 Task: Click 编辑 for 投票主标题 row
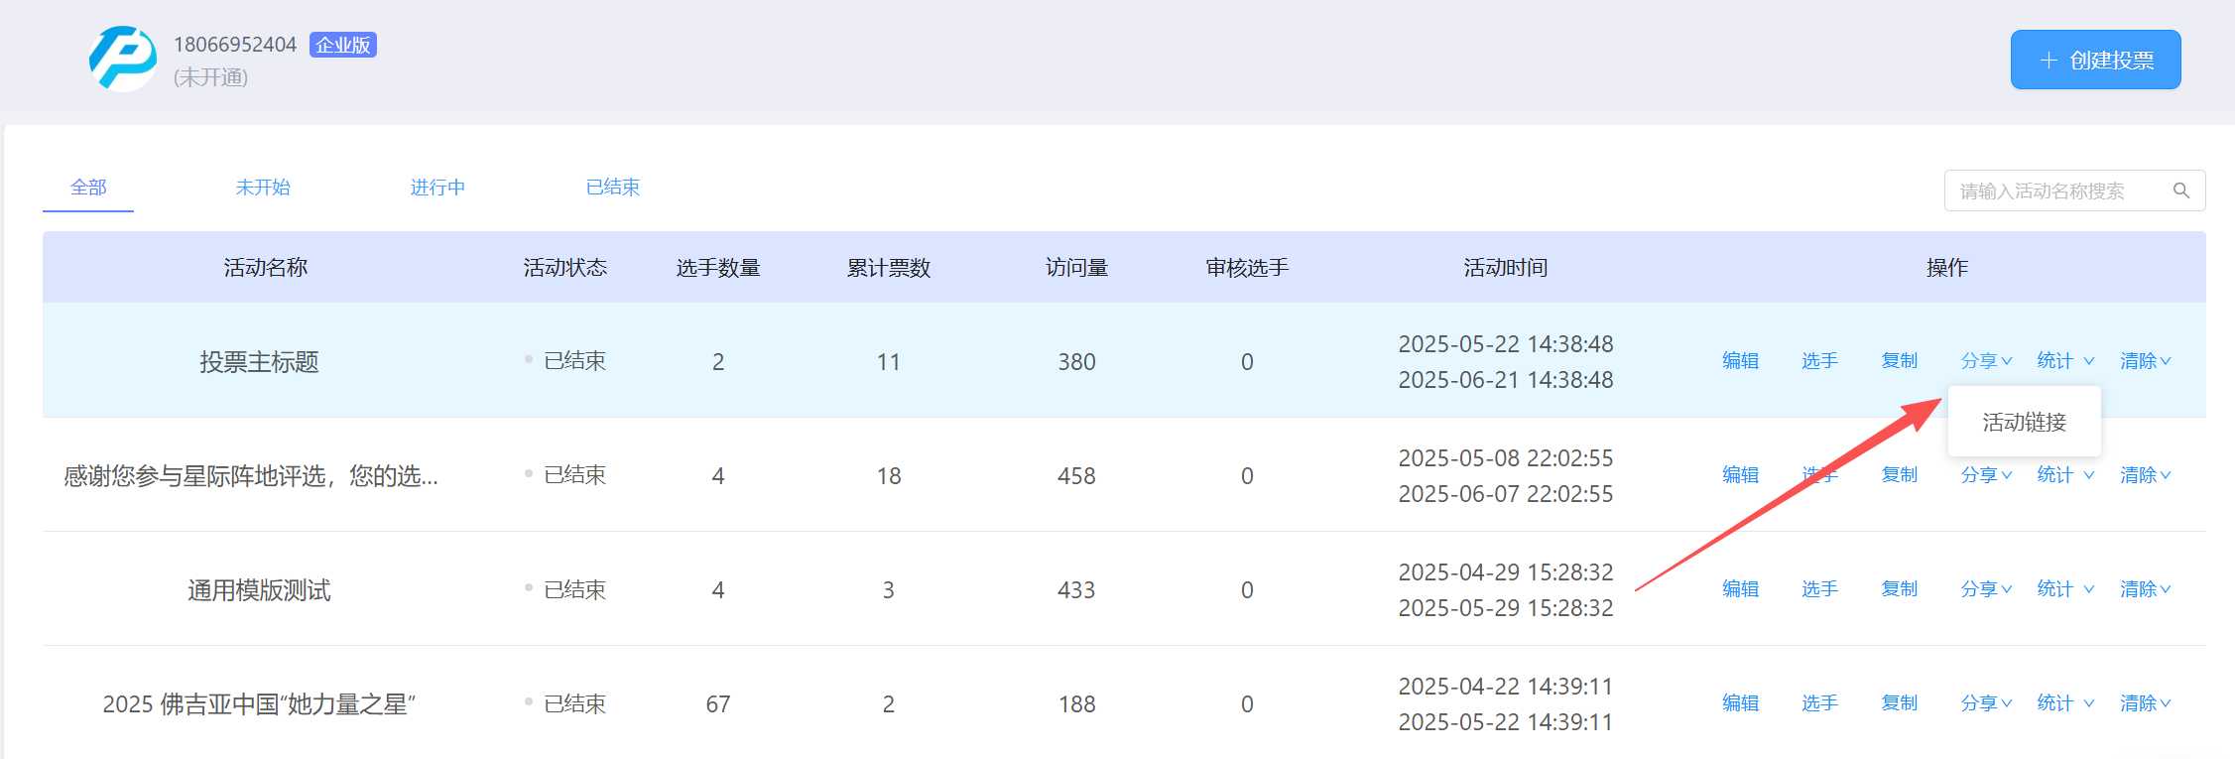(1740, 361)
